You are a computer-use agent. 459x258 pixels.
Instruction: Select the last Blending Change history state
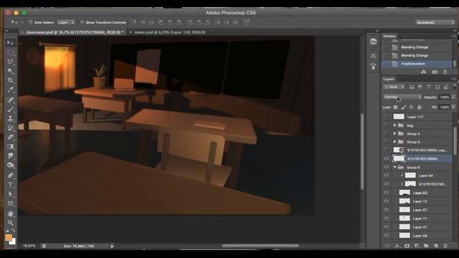pyautogui.click(x=417, y=55)
